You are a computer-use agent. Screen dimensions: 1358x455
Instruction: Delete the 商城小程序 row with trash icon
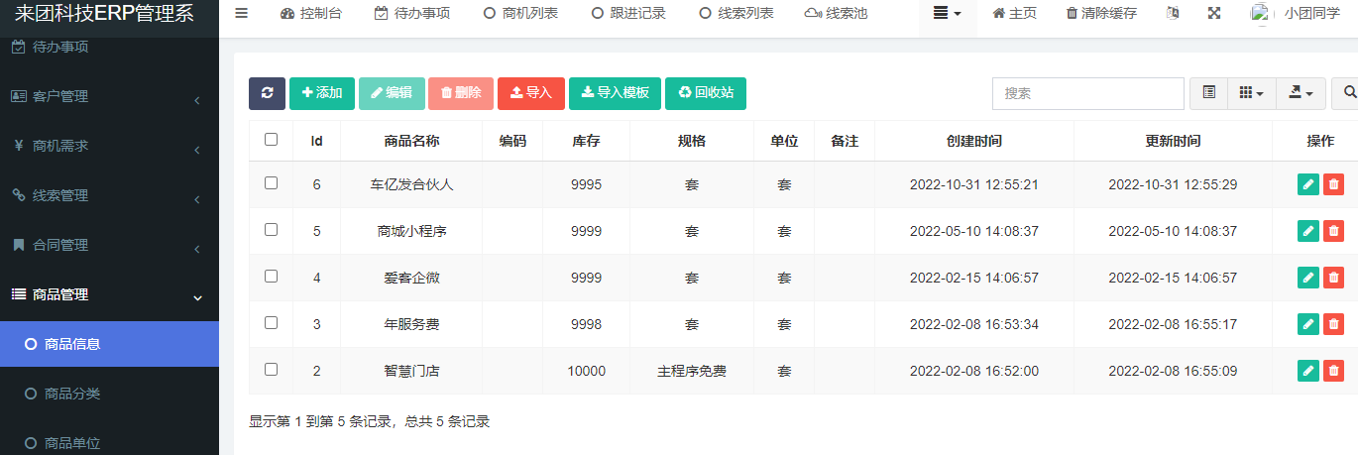click(1333, 231)
